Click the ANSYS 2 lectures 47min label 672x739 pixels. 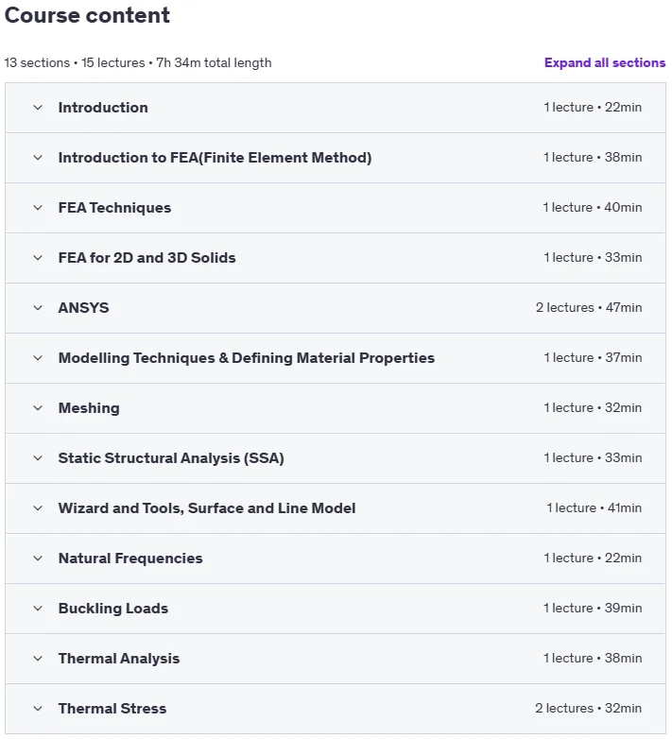click(589, 308)
